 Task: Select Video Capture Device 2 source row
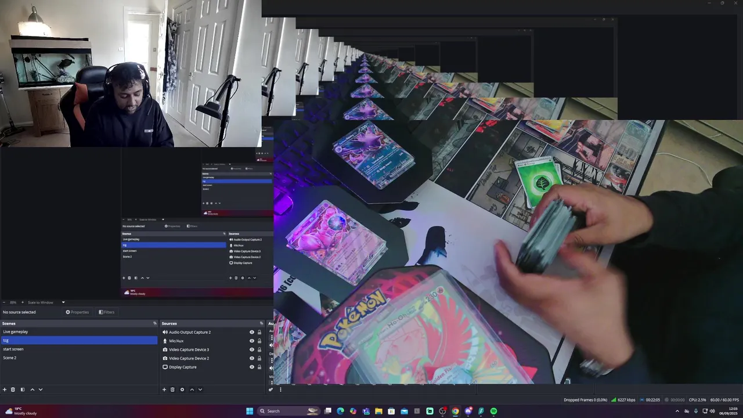coord(212,358)
